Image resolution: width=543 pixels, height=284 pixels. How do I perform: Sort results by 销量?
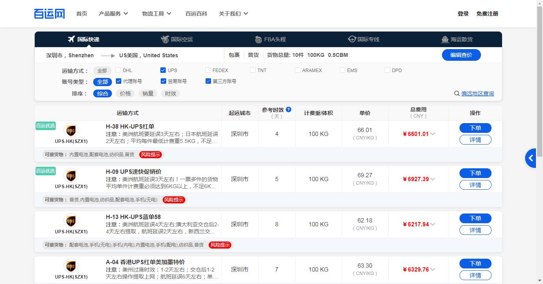click(x=148, y=93)
